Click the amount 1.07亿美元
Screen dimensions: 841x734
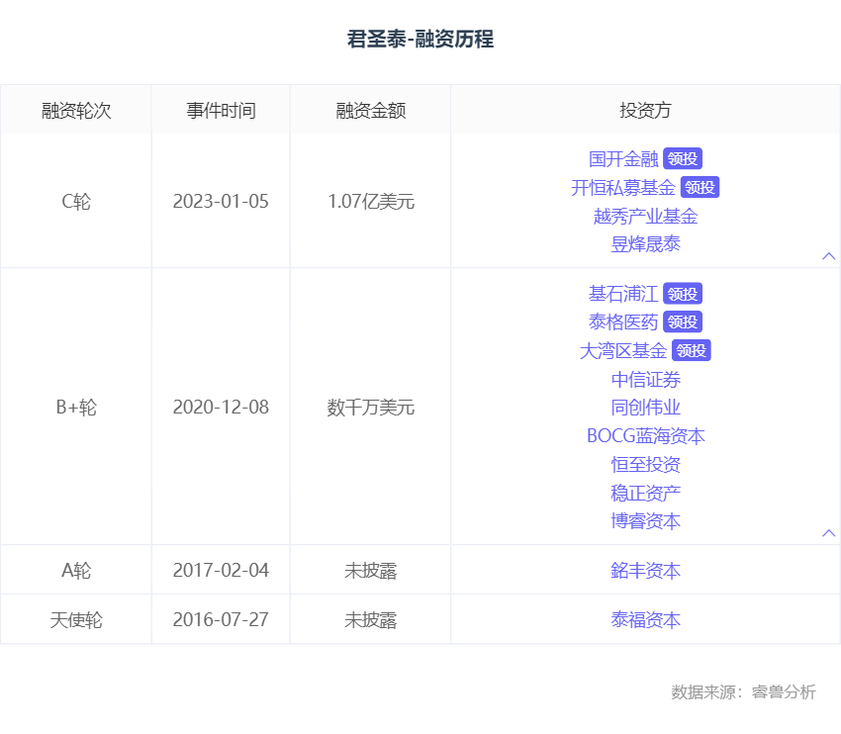coord(371,202)
